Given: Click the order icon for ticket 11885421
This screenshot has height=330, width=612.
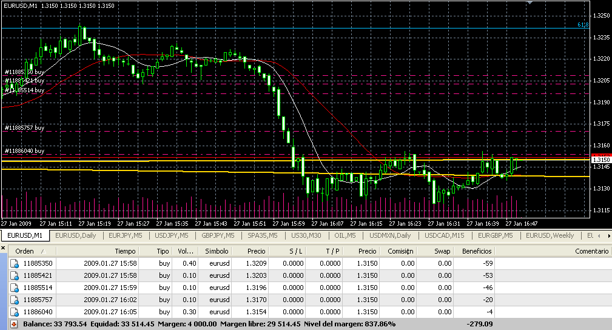Looking at the screenshot, I should (x=15, y=275).
